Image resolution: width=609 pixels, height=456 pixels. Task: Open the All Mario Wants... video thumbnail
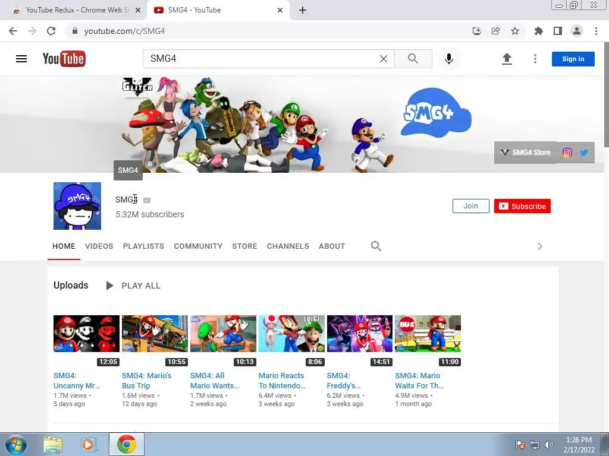[x=224, y=334]
